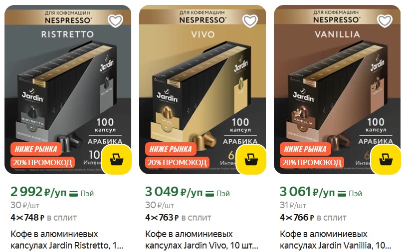Image resolution: width=404 pixels, height=251 pixels.
Task: Open Jardin Vivo capsules title link
Action: point(202,240)
